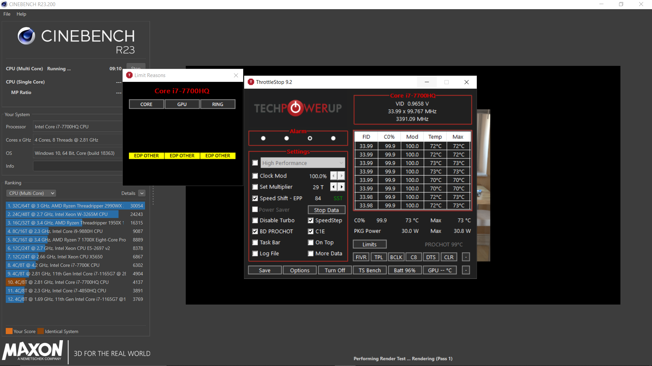This screenshot has width=652, height=366.
Task: Uncheck Speed Shift - EPP
Action: pos(255,198)
